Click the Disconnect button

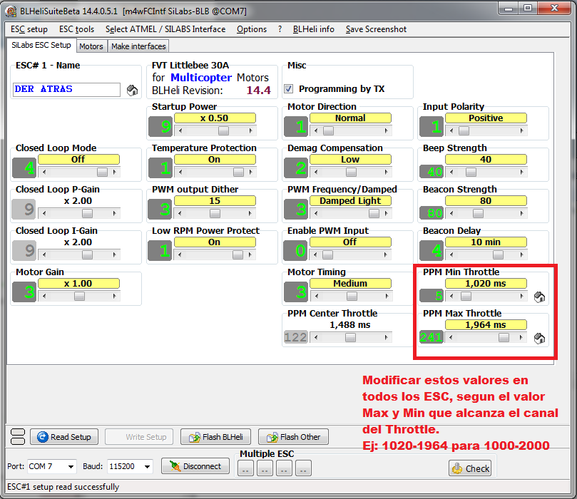195,466
